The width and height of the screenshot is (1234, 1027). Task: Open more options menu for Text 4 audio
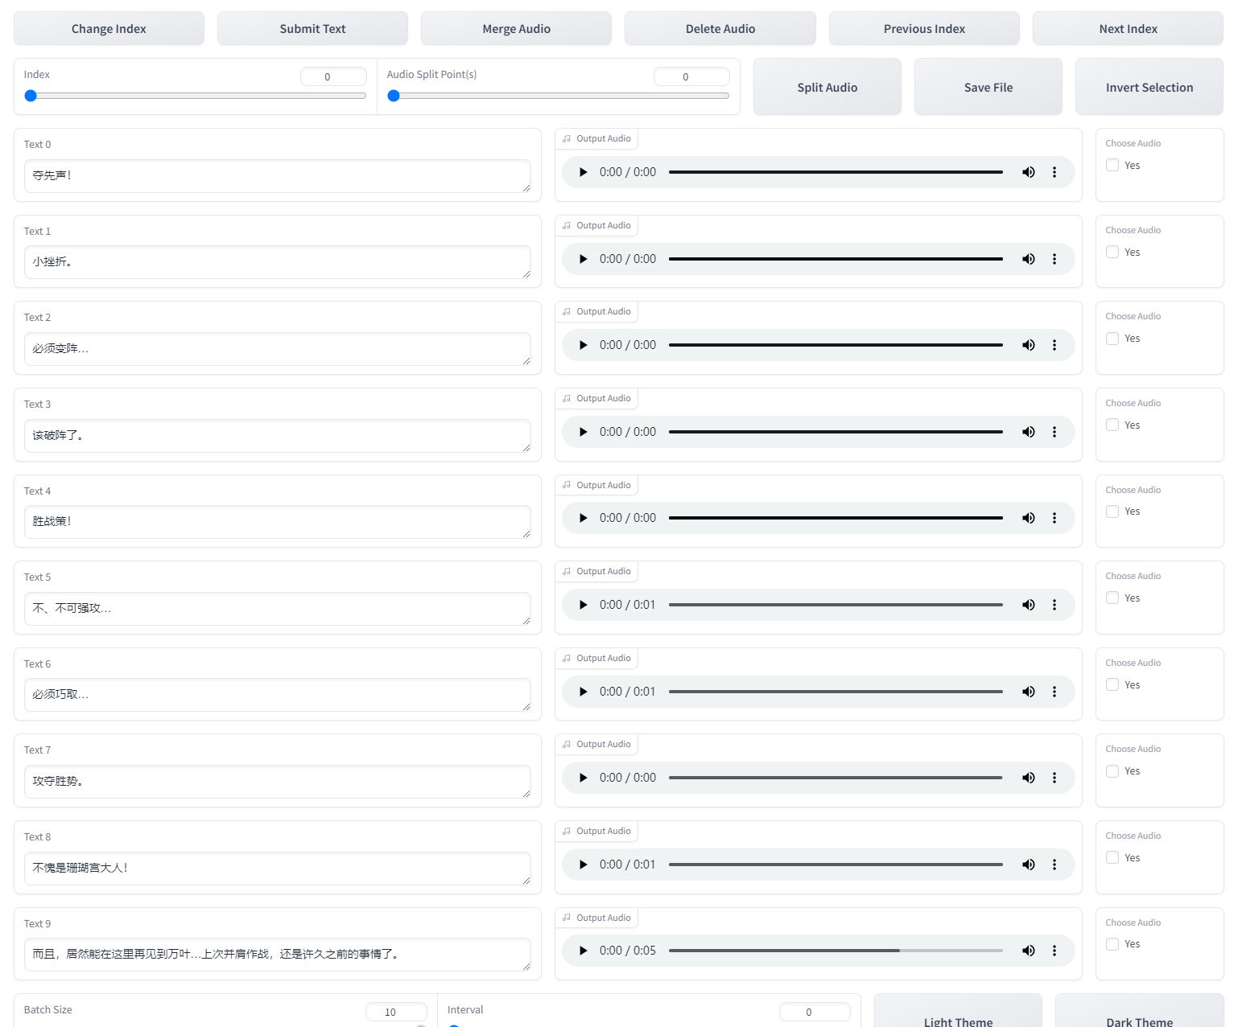[x=1054, y=518]
